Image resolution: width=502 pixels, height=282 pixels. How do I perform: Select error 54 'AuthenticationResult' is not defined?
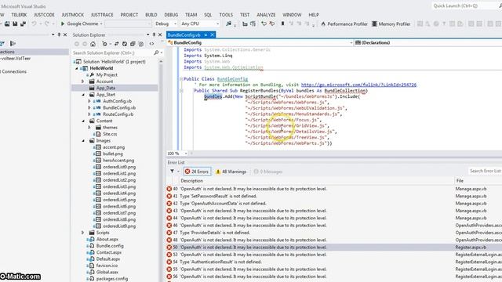220,262
